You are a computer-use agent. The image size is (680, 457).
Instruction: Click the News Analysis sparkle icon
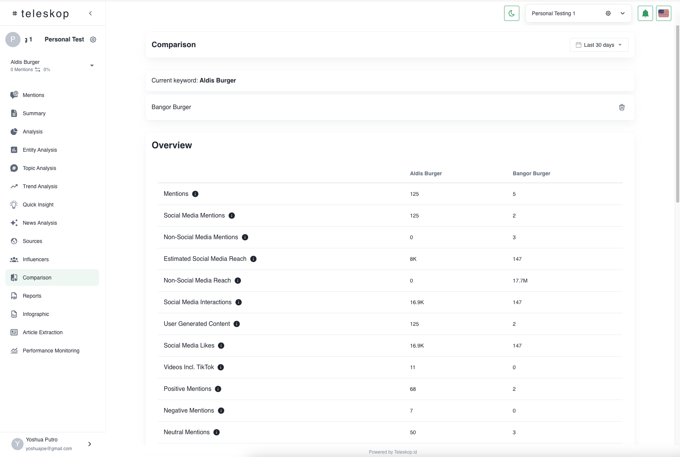pos(14,223)
